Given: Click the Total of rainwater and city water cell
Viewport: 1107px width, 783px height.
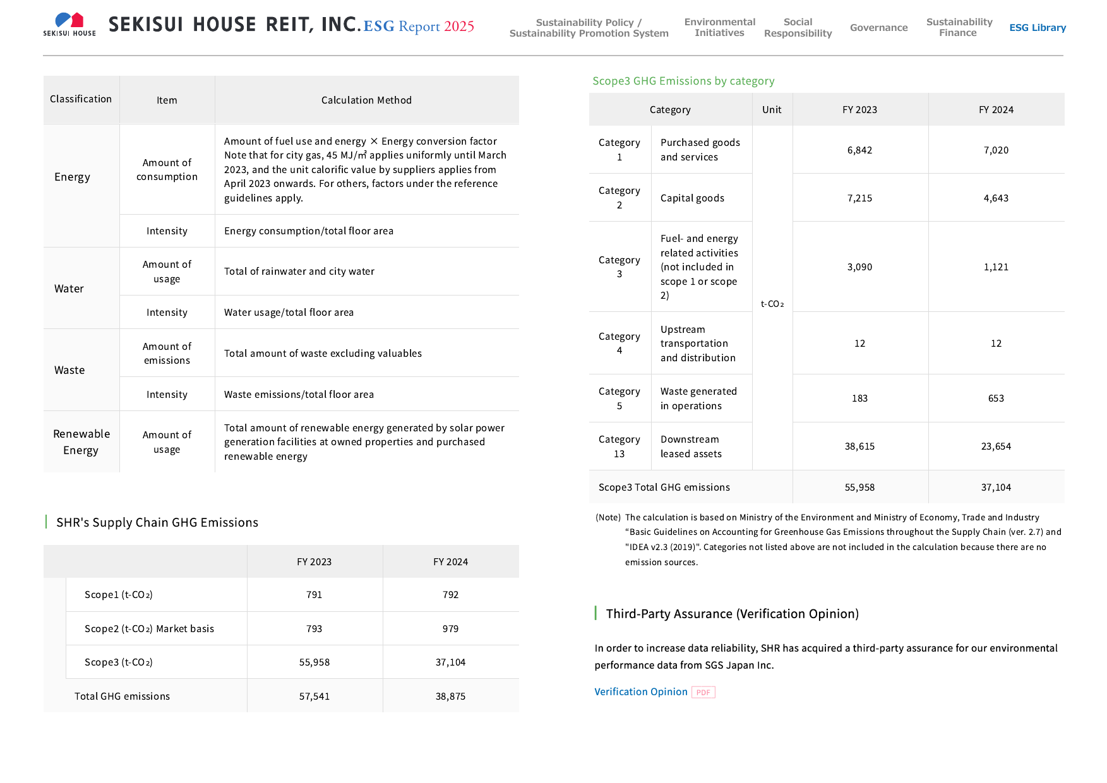Looking at the screenshot, I should pyautogui.click(x=367, y=272).
